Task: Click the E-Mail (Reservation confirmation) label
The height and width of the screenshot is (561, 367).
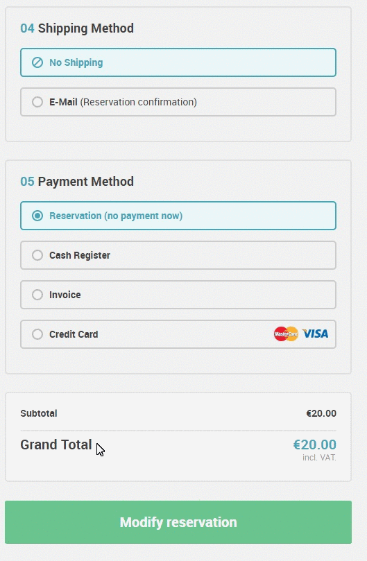Action: pyautogui.click(x=123, y=102)
